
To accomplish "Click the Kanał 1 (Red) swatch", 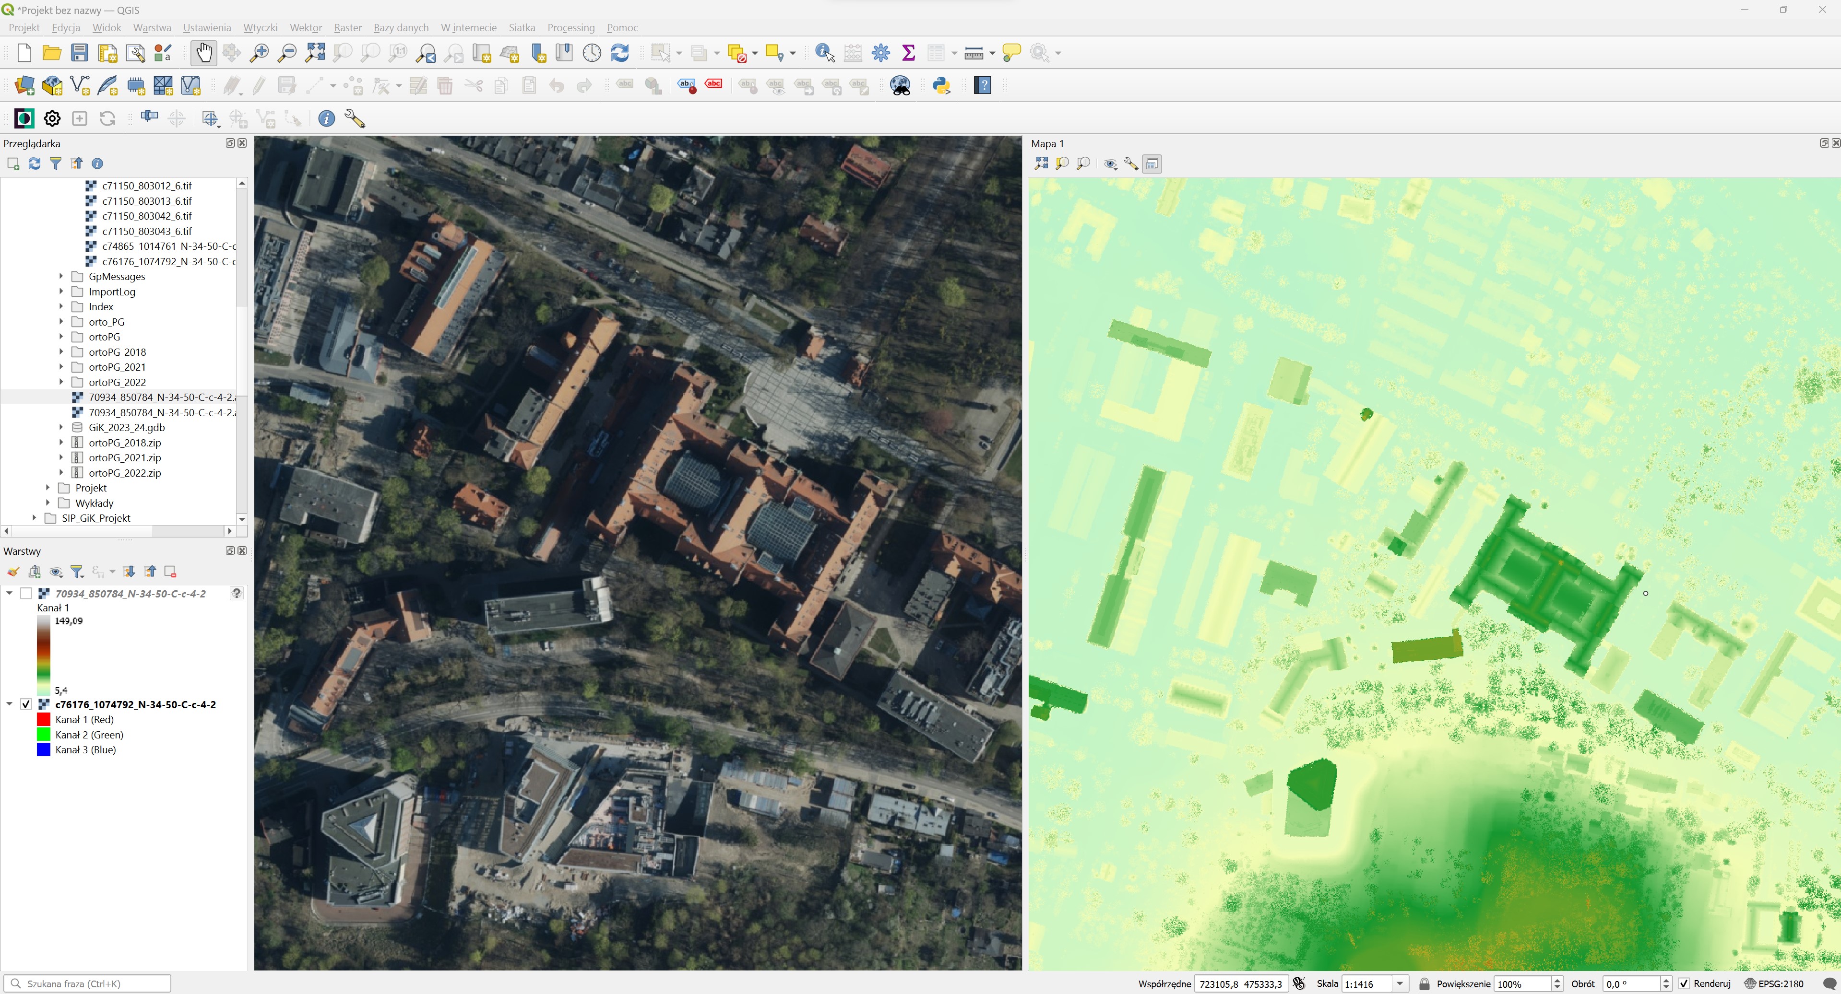I will click(44, 719).
